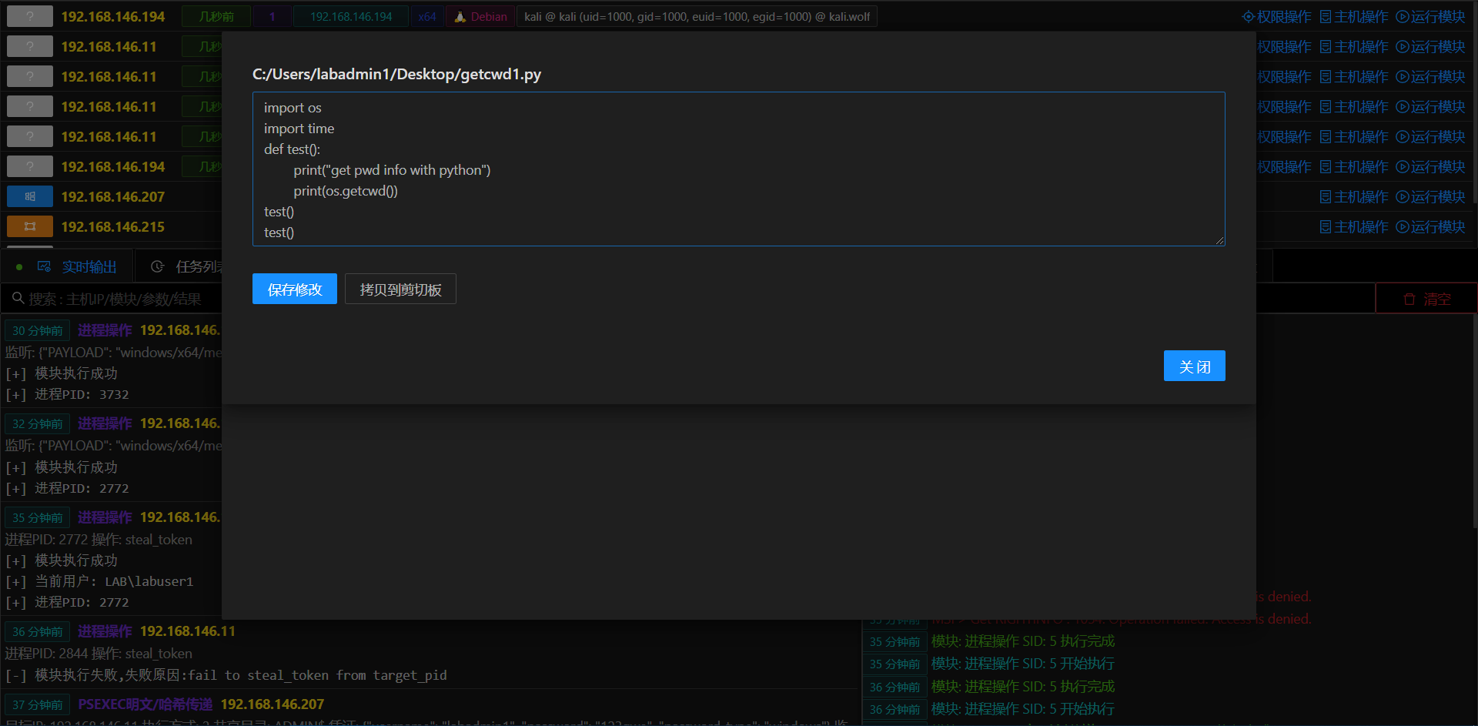Click inside the getcwd1.py code textarea

click(738, 169)
